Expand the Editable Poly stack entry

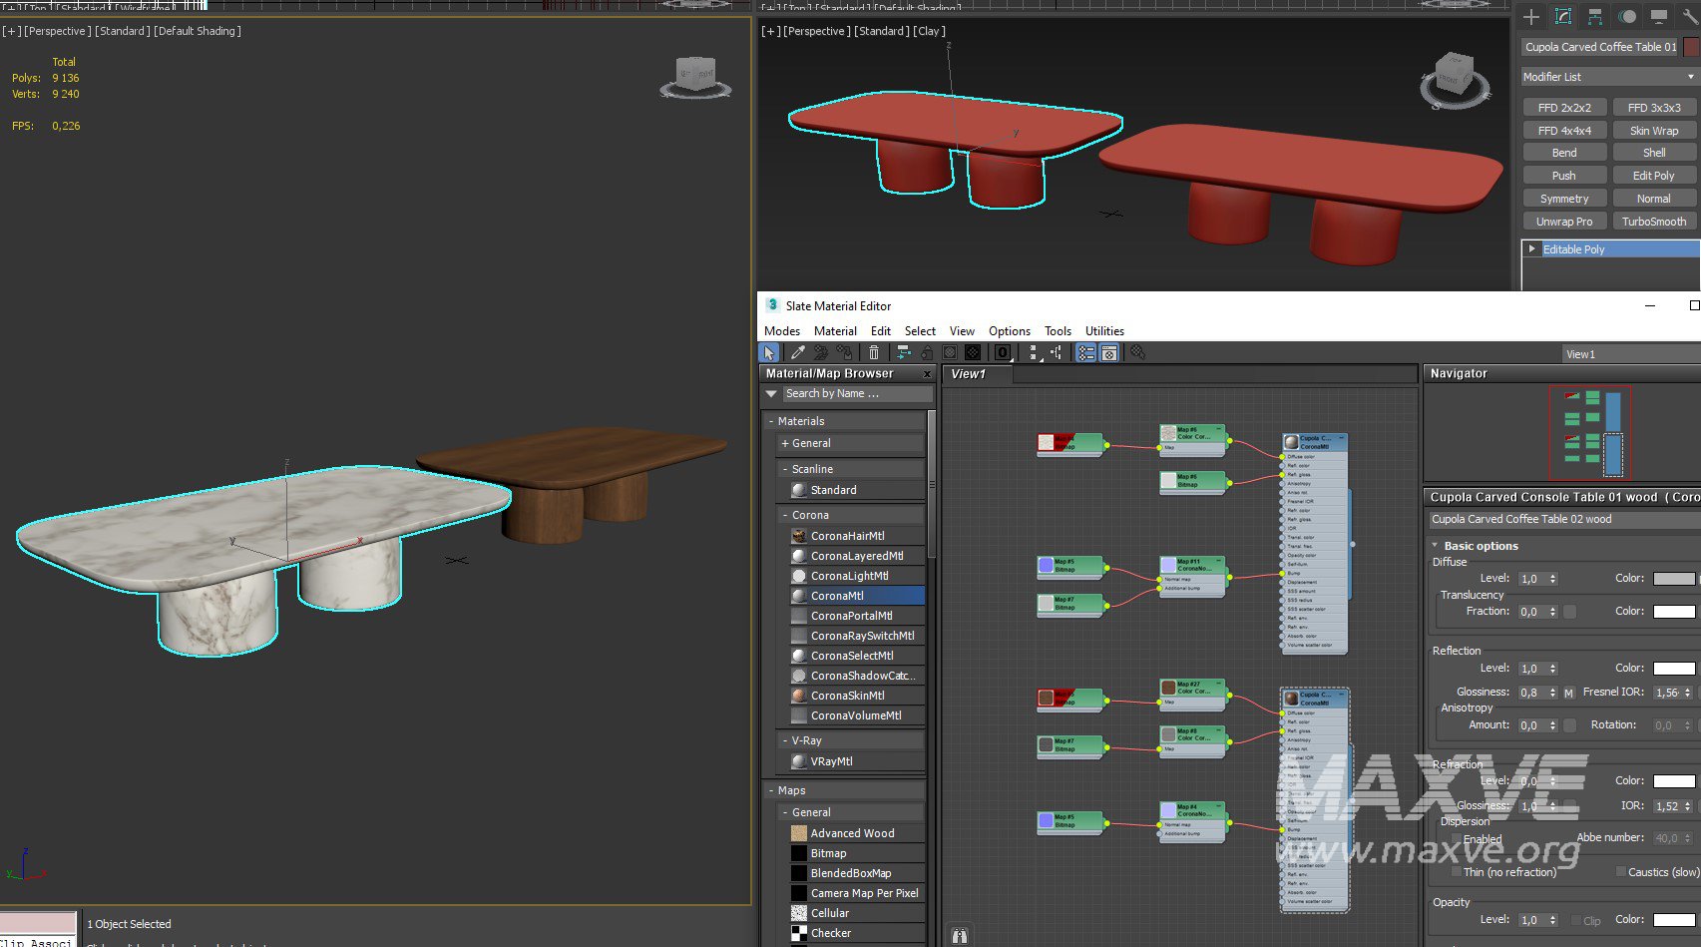point(1531,248)
